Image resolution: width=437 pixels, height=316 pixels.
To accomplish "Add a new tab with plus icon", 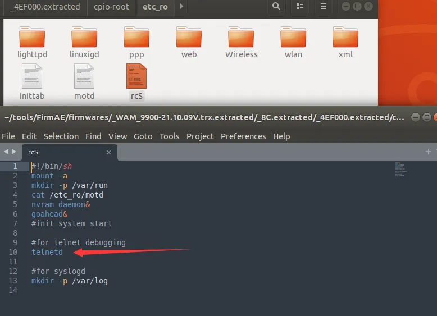I will [x=429, y=152].
